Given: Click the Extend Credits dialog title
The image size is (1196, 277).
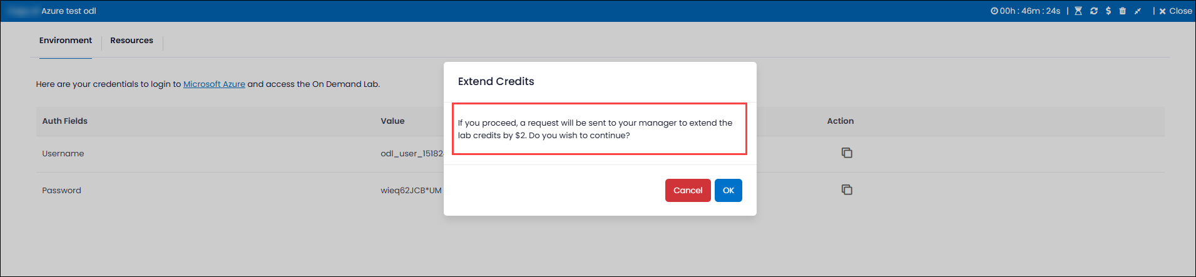Looking at the screenshot, I should tap(496, 81).
